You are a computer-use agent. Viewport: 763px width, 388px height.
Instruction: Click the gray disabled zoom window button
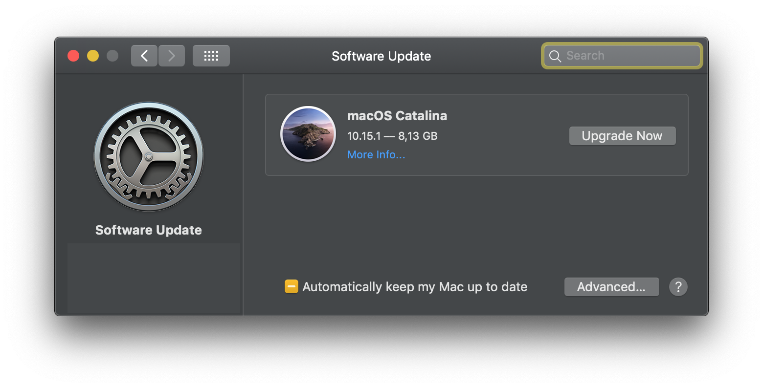[112, 56]
